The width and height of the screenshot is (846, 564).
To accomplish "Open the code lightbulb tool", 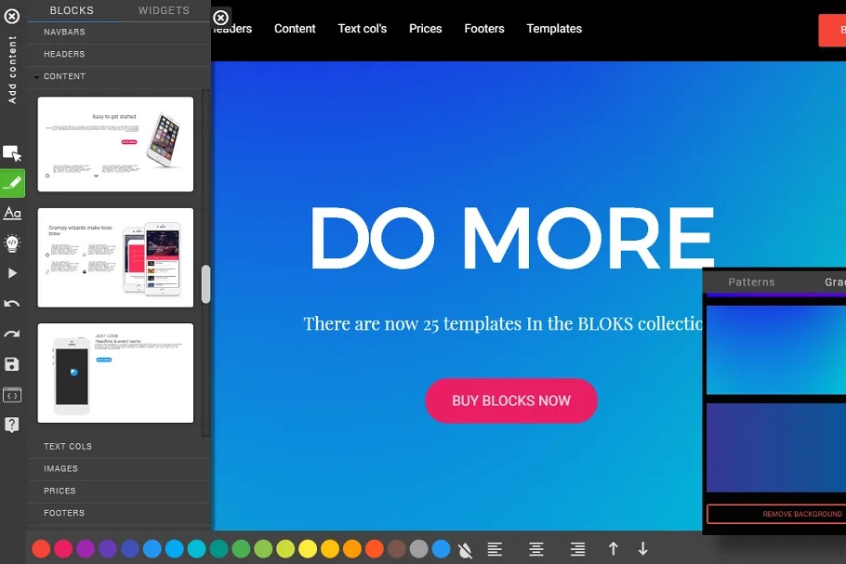I will tap(12, 243).
